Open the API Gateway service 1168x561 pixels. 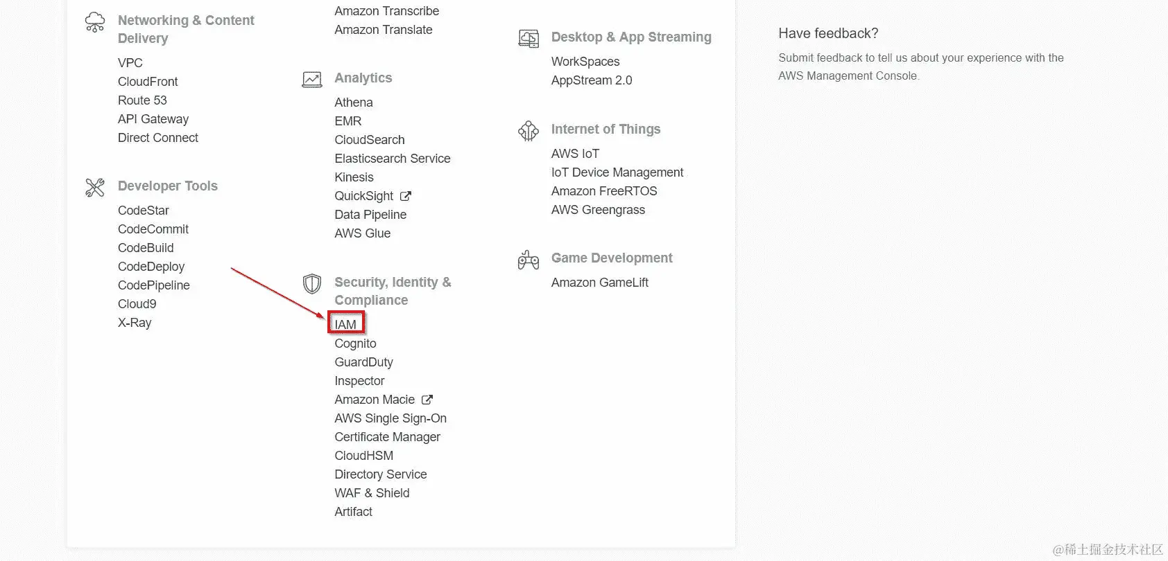pyautogui.click(x=153, y=119)
